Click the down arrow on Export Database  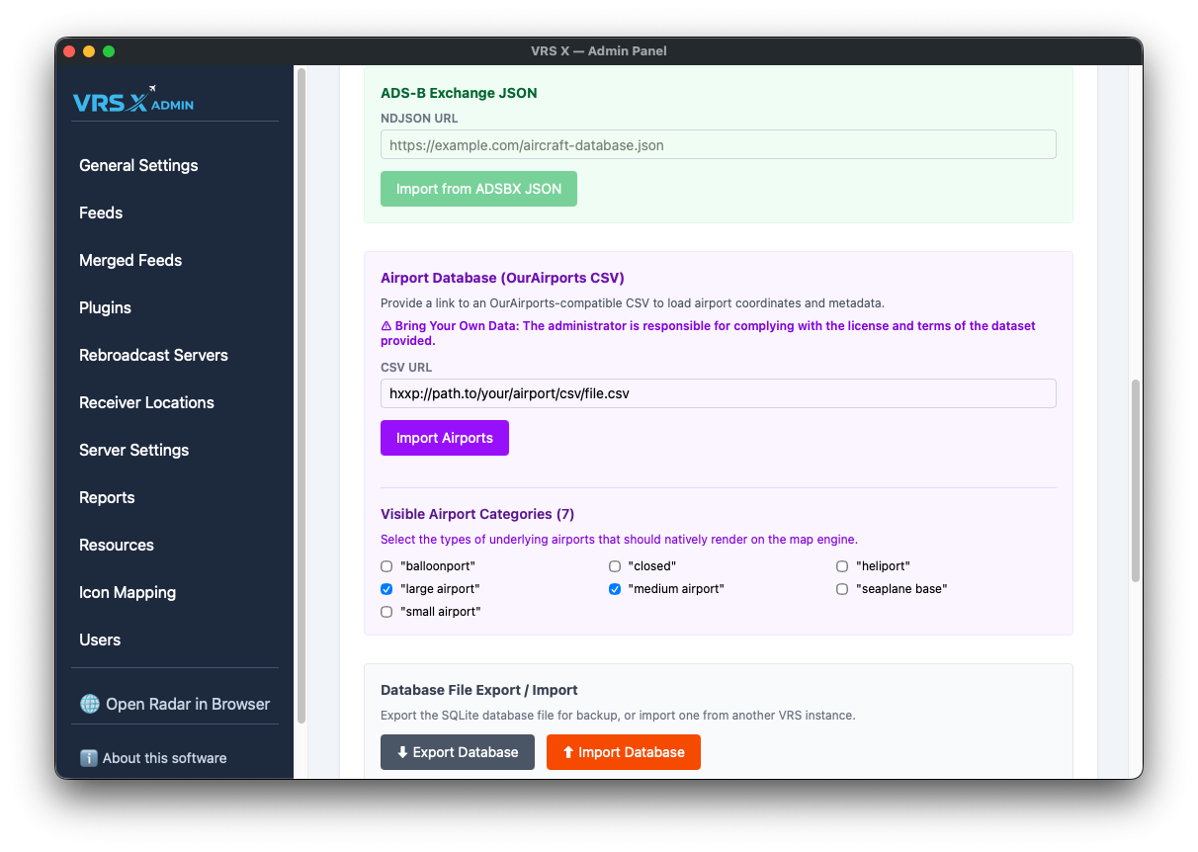coord(402,752)
